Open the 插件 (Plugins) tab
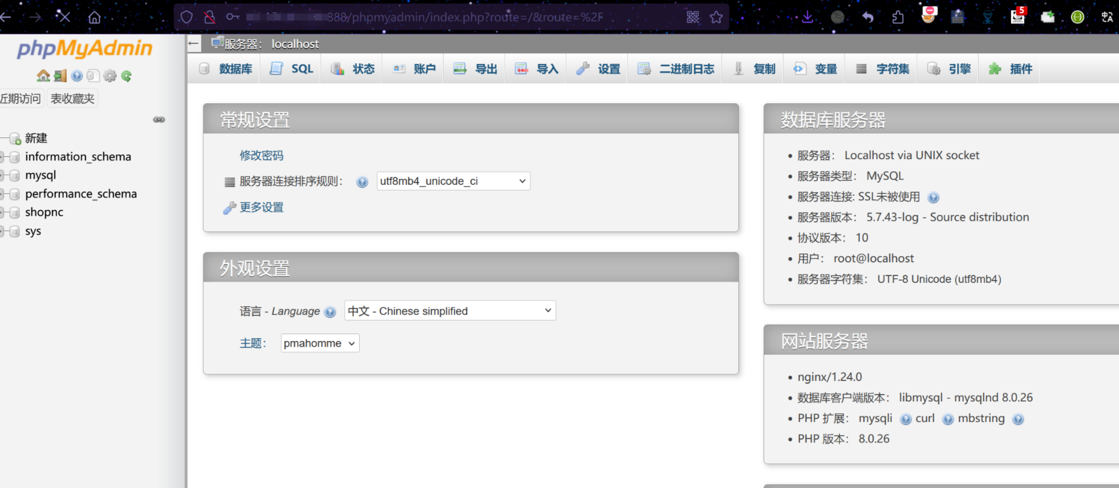1119x488 pixels. 1010,69
